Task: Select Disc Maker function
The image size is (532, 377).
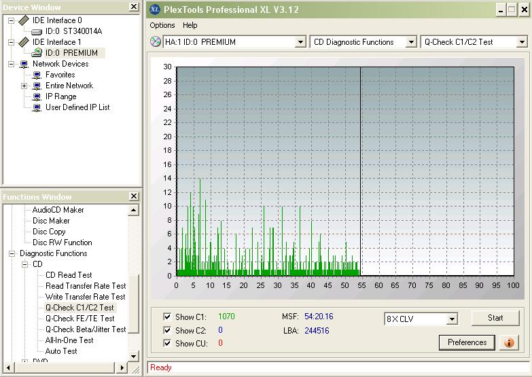Action: point(51,221)
